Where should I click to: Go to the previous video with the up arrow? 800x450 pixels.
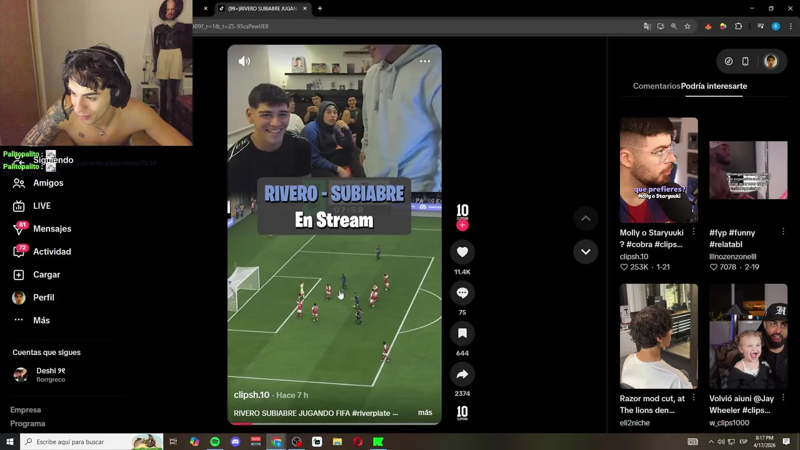click(x=586, y=218)
